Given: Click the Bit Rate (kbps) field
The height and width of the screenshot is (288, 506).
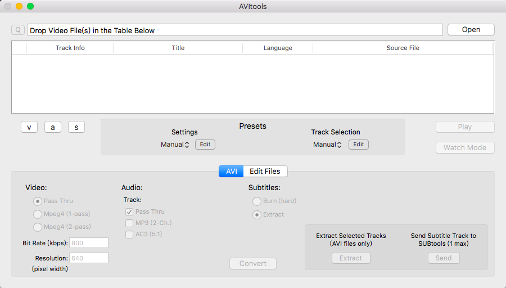Looking at the screenshot, I should pos(89,243).
